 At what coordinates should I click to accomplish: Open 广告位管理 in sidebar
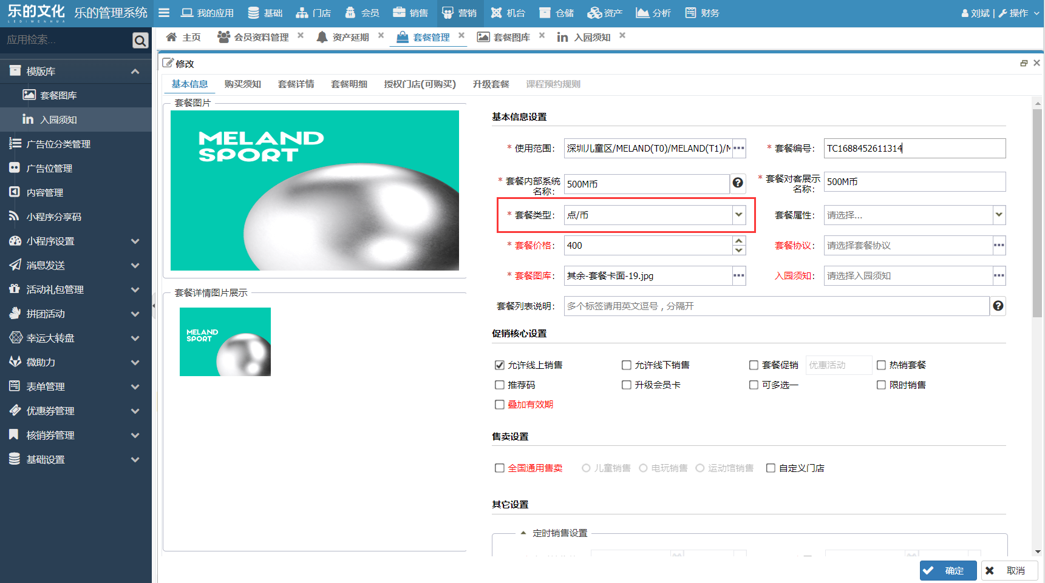[76, 168]
